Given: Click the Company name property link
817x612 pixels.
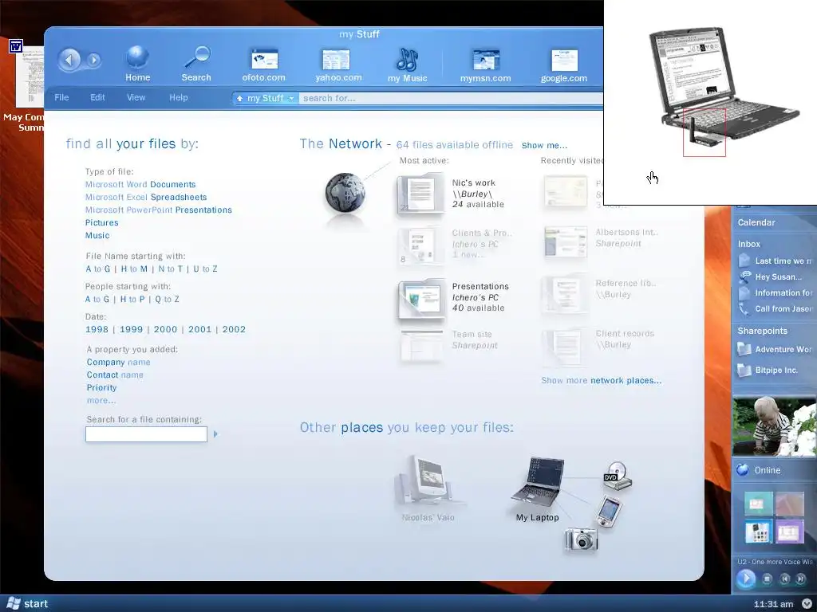Looking at the screenshot, I should pyautogui.click(x=118, y=363).
